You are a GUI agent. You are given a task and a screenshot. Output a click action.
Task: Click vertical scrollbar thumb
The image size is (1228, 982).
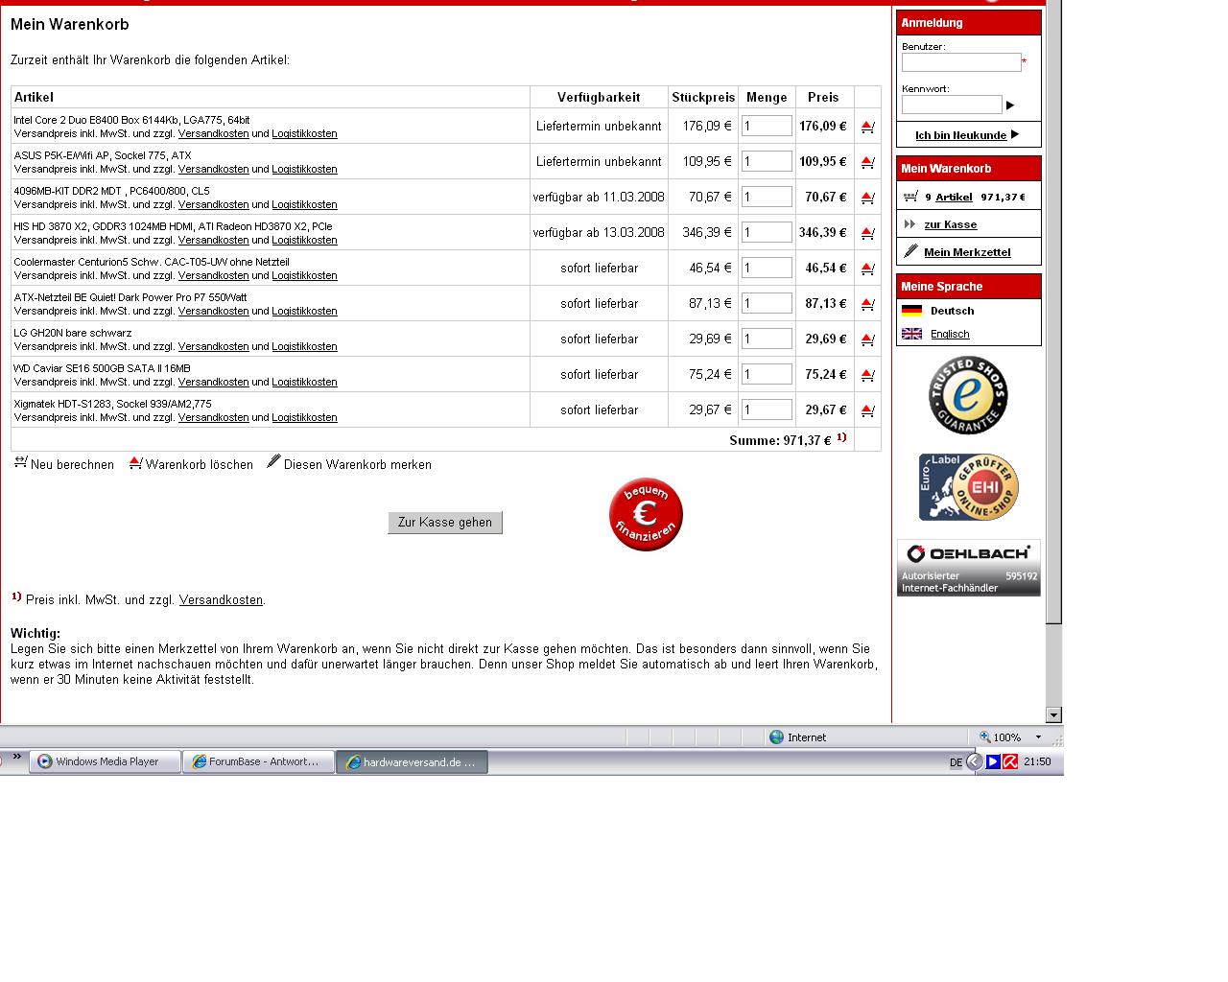(1054, 312)
